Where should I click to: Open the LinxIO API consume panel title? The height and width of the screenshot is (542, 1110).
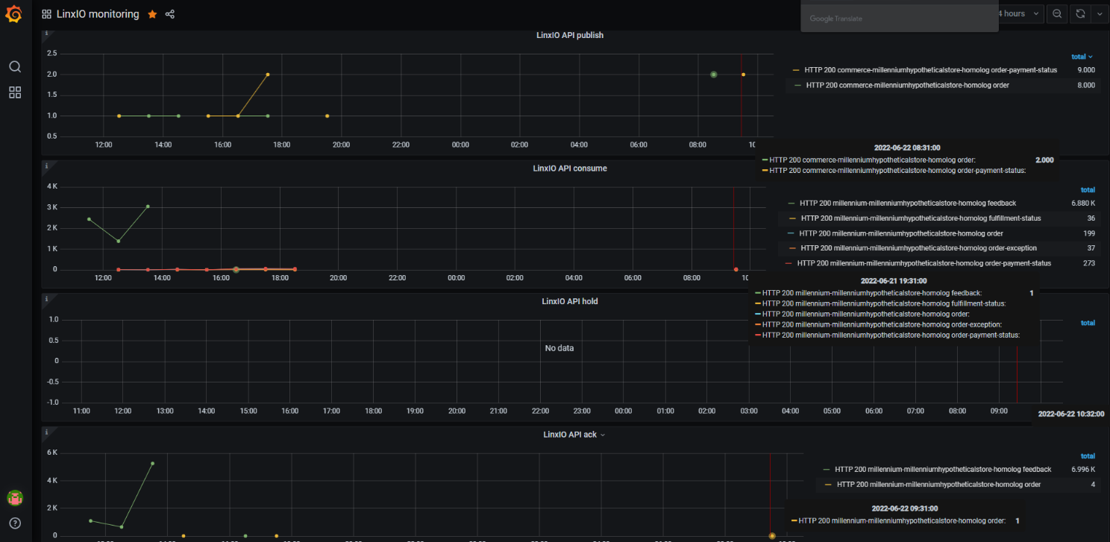[570, 168]
